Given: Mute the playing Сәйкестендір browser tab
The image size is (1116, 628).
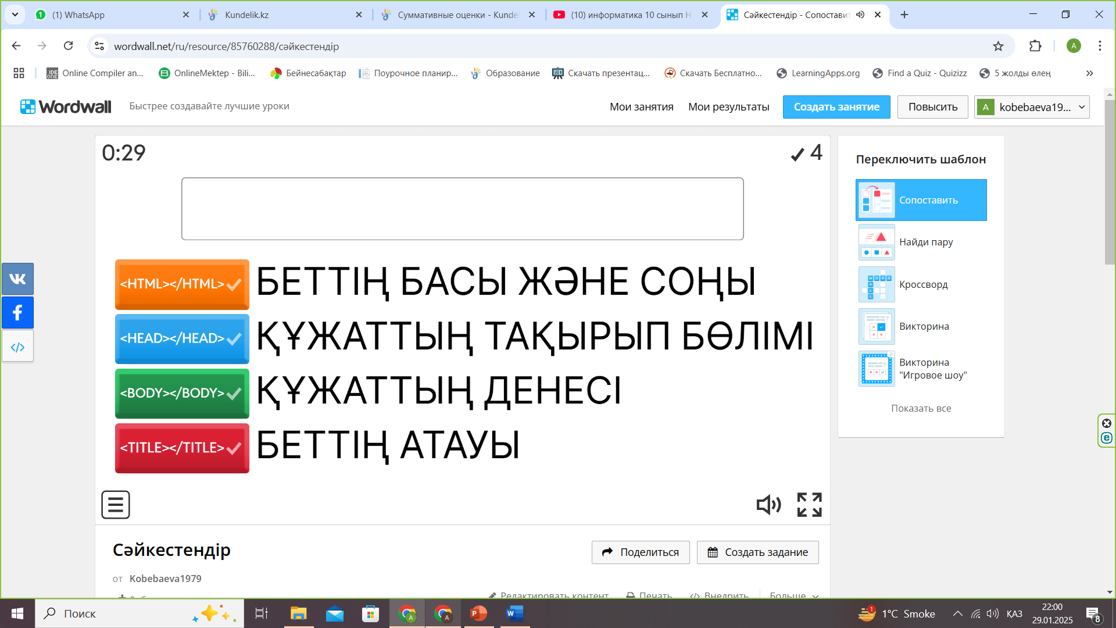Looking at the screenshot, I should (860, 15).
